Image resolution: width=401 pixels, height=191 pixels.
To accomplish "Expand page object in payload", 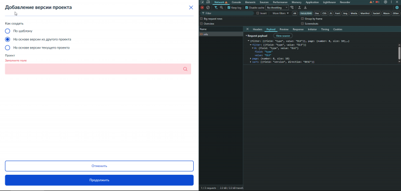I will pos(251,58).
